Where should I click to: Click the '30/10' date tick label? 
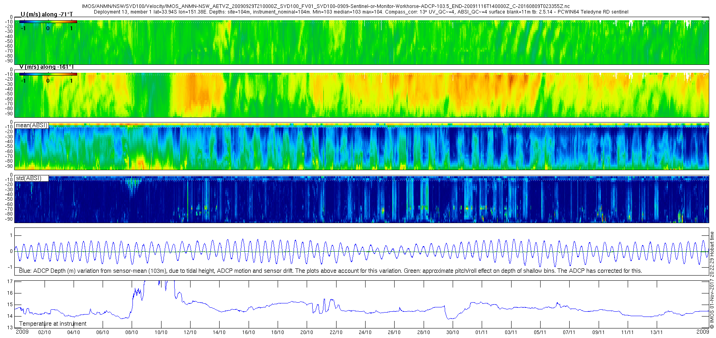pyautogui.click(x=453, y=332)
